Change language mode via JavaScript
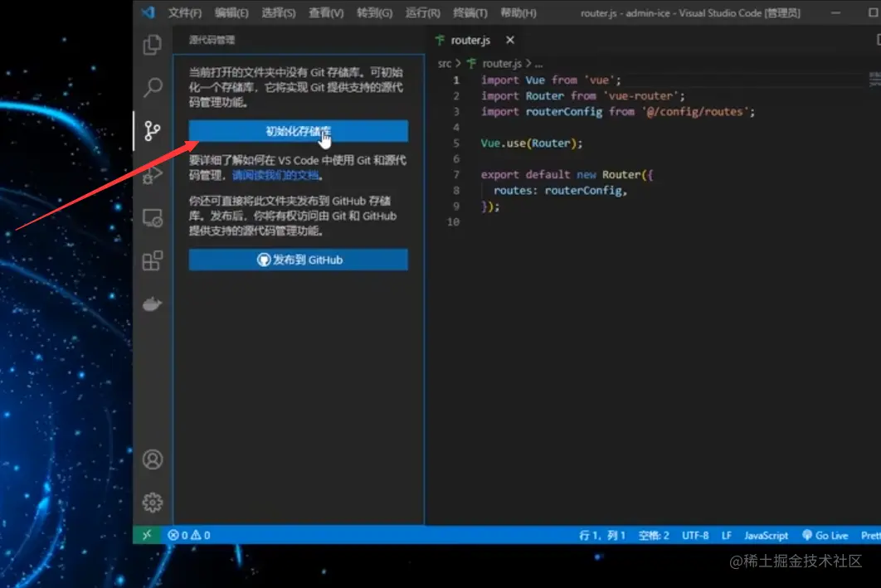The image size is (881, 588). click(x=766, y=535)
